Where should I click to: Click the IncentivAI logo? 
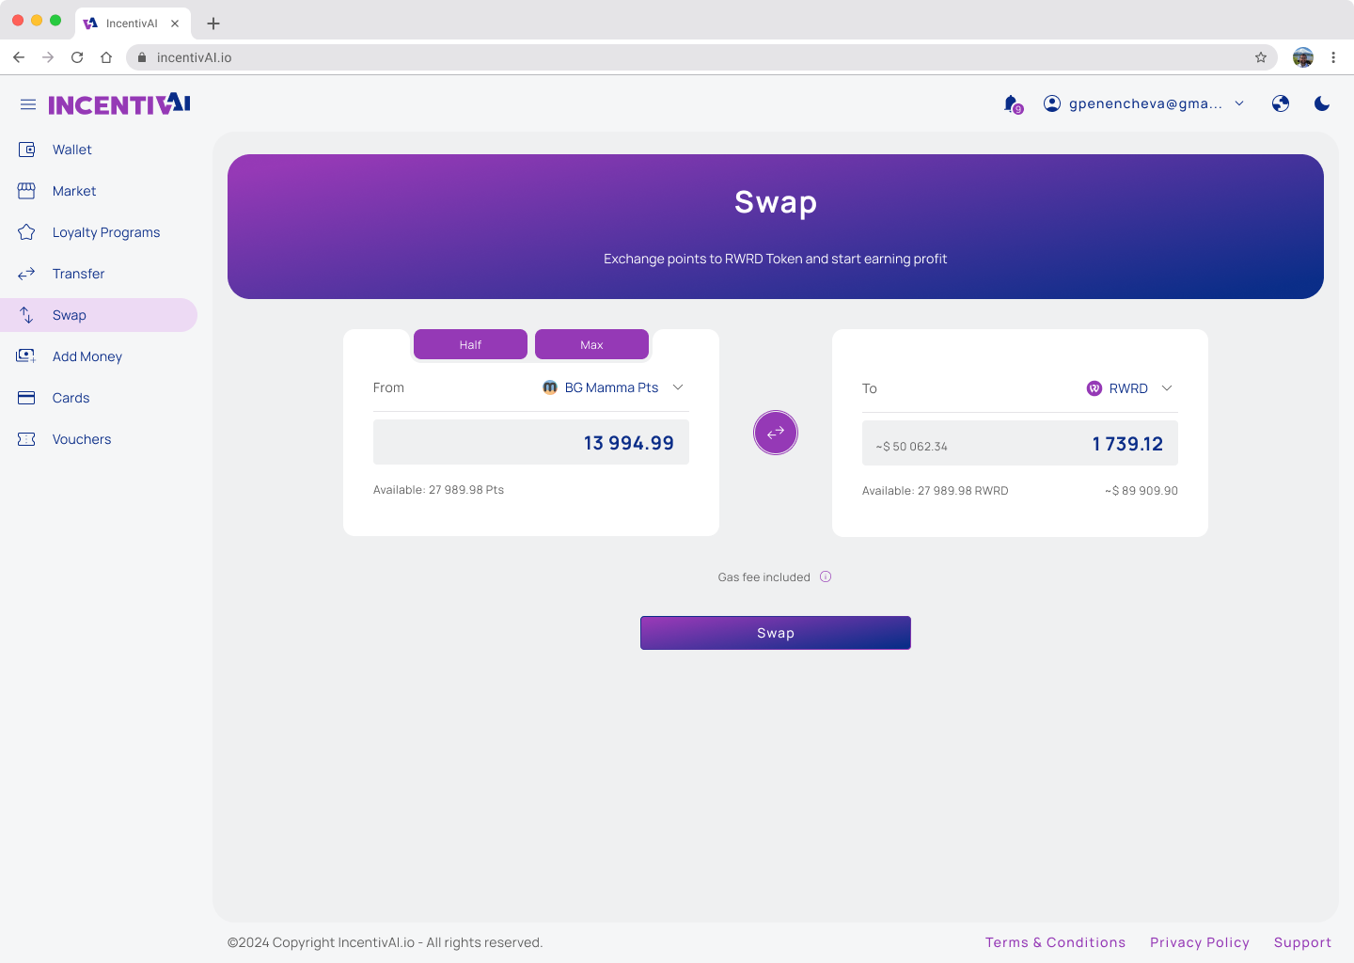tap(119, 104)
